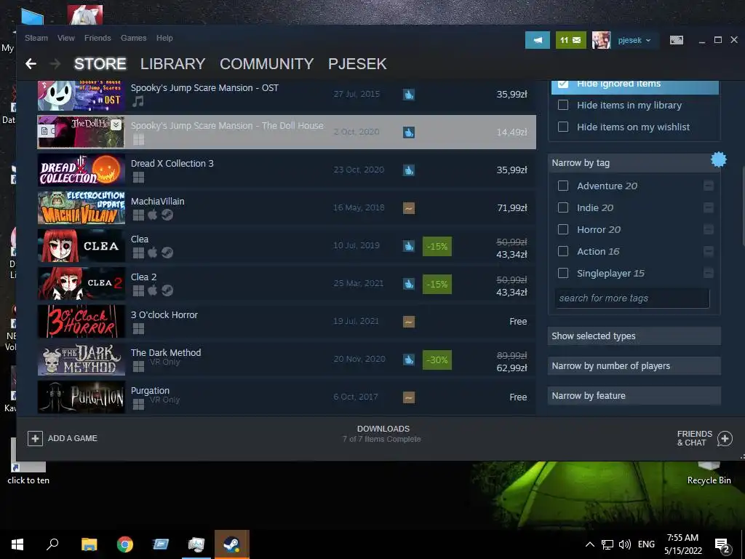745x559 pixels.
Task: Open dropdown arrow on The Doll House thumbnail
Action: pyautogui.click(x=116, y=124)
